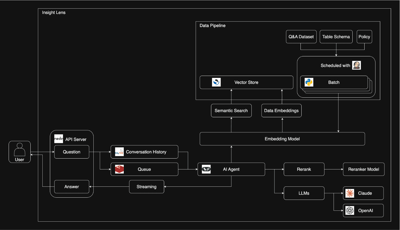Select the Q&A Dataset box
The height and width of the screenshot is (230, 400).
pos(301,37)
